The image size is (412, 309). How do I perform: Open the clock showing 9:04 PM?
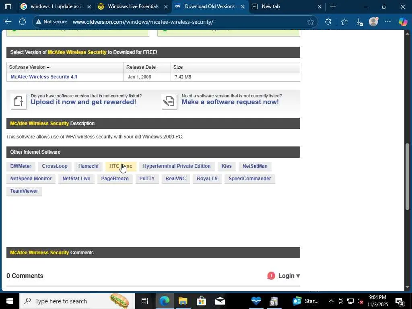[x=378, y=301]
